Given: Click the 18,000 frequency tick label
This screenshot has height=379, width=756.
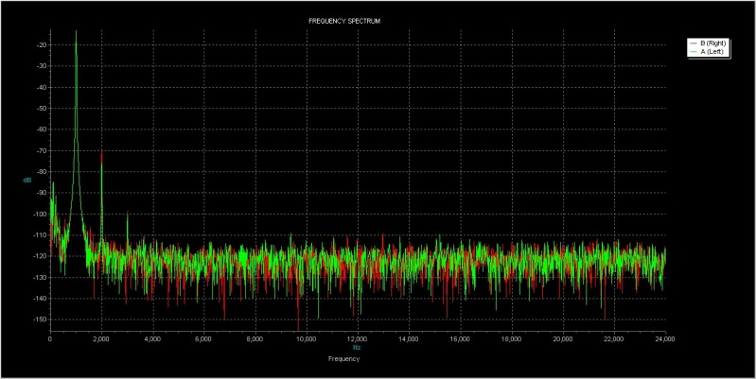Looking at the screenshot, I should coord(512,338).
